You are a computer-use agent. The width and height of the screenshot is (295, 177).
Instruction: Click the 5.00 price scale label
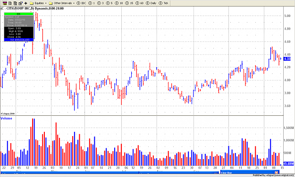click(287, 16)
